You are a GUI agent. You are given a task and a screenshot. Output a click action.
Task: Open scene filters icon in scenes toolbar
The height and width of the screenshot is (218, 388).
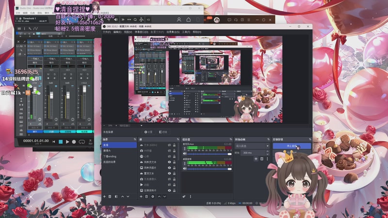pyautogui.click(x=116, y=197)
